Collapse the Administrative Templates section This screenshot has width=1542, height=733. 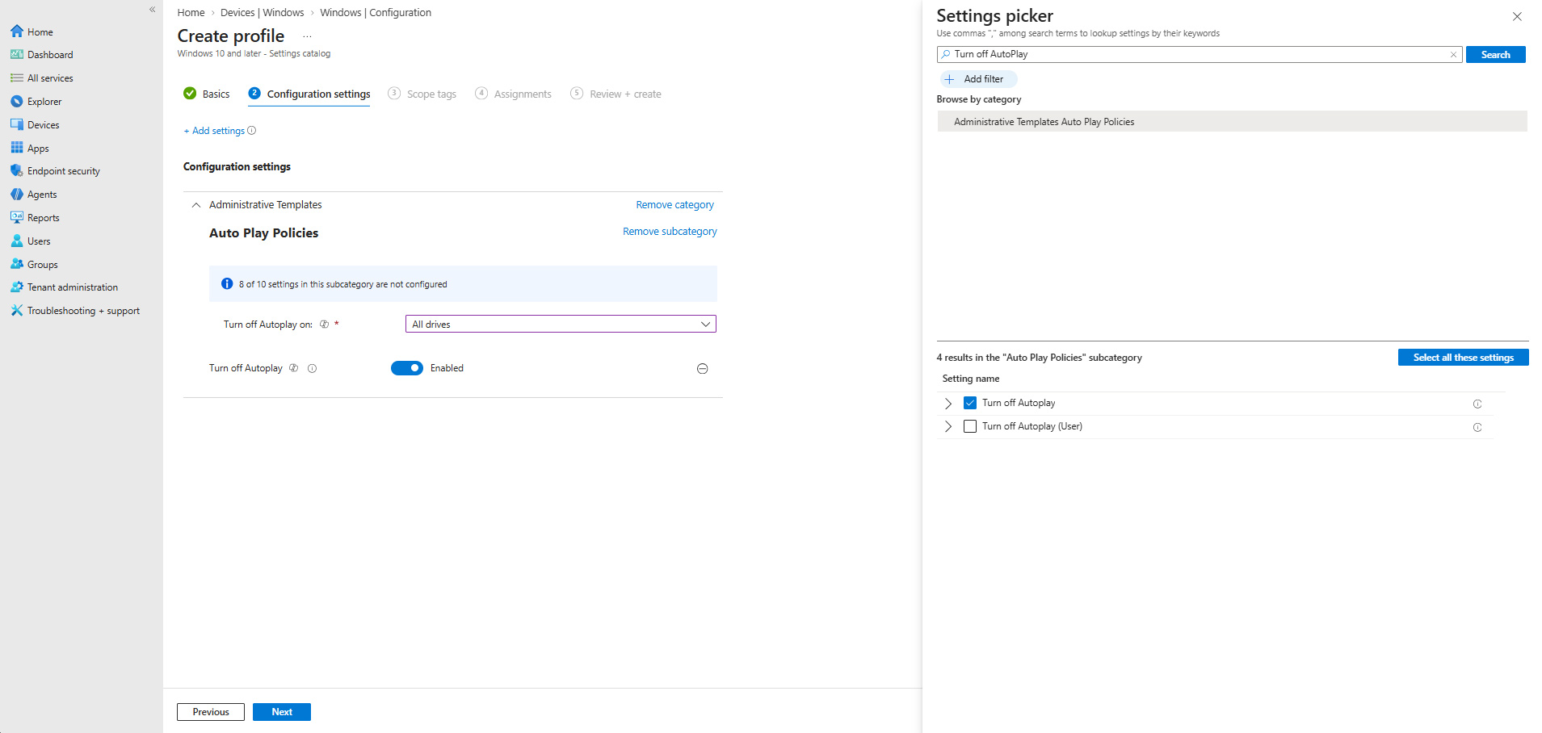click(x=196, y=205)
